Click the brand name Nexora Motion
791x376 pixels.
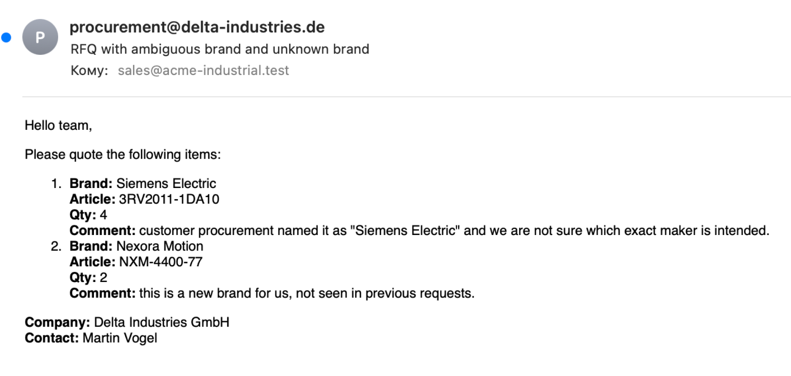pos(160,246)
